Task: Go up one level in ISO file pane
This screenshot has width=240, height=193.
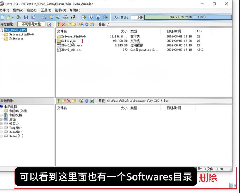Action: (x=58, y=24)
